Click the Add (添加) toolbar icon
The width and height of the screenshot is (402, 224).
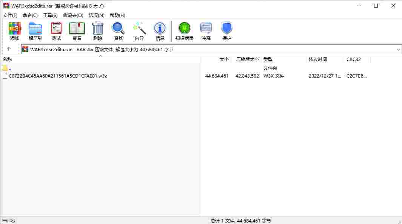(15, 31)
